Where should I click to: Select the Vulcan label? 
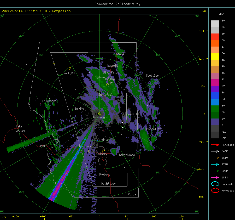pyautogui.click(x=133, y=194)
